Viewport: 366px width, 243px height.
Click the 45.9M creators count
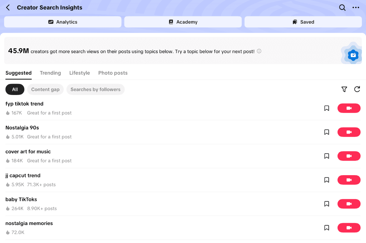tap(18, 51)
